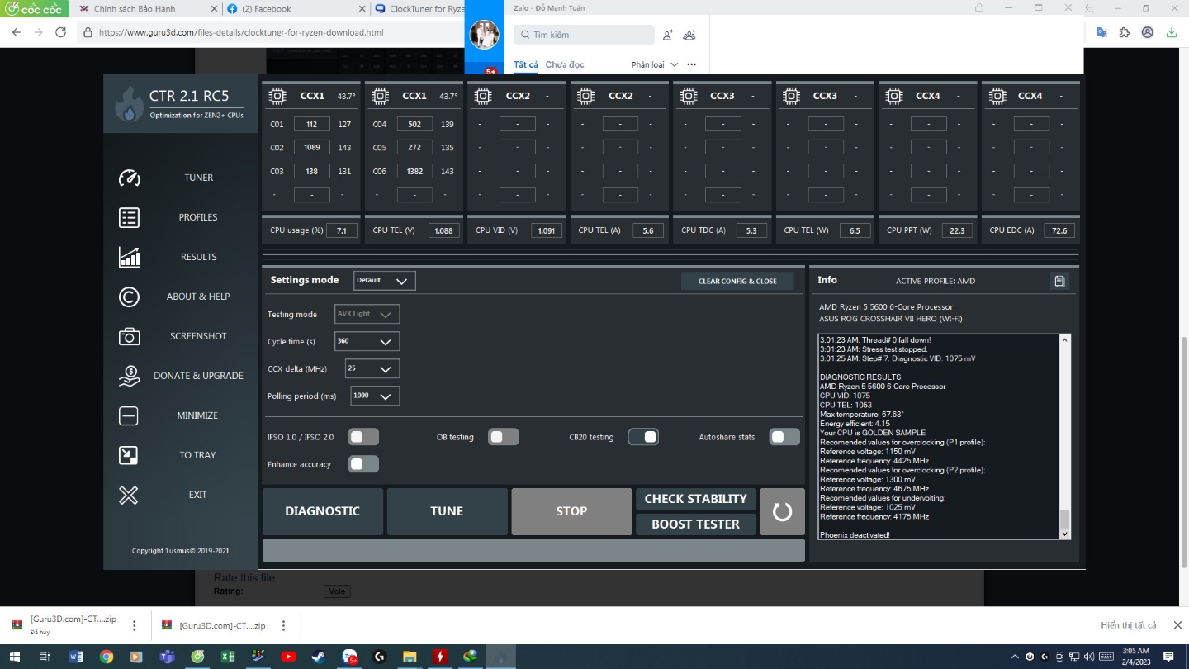Open the browser downloads icon

point(1171,32)
